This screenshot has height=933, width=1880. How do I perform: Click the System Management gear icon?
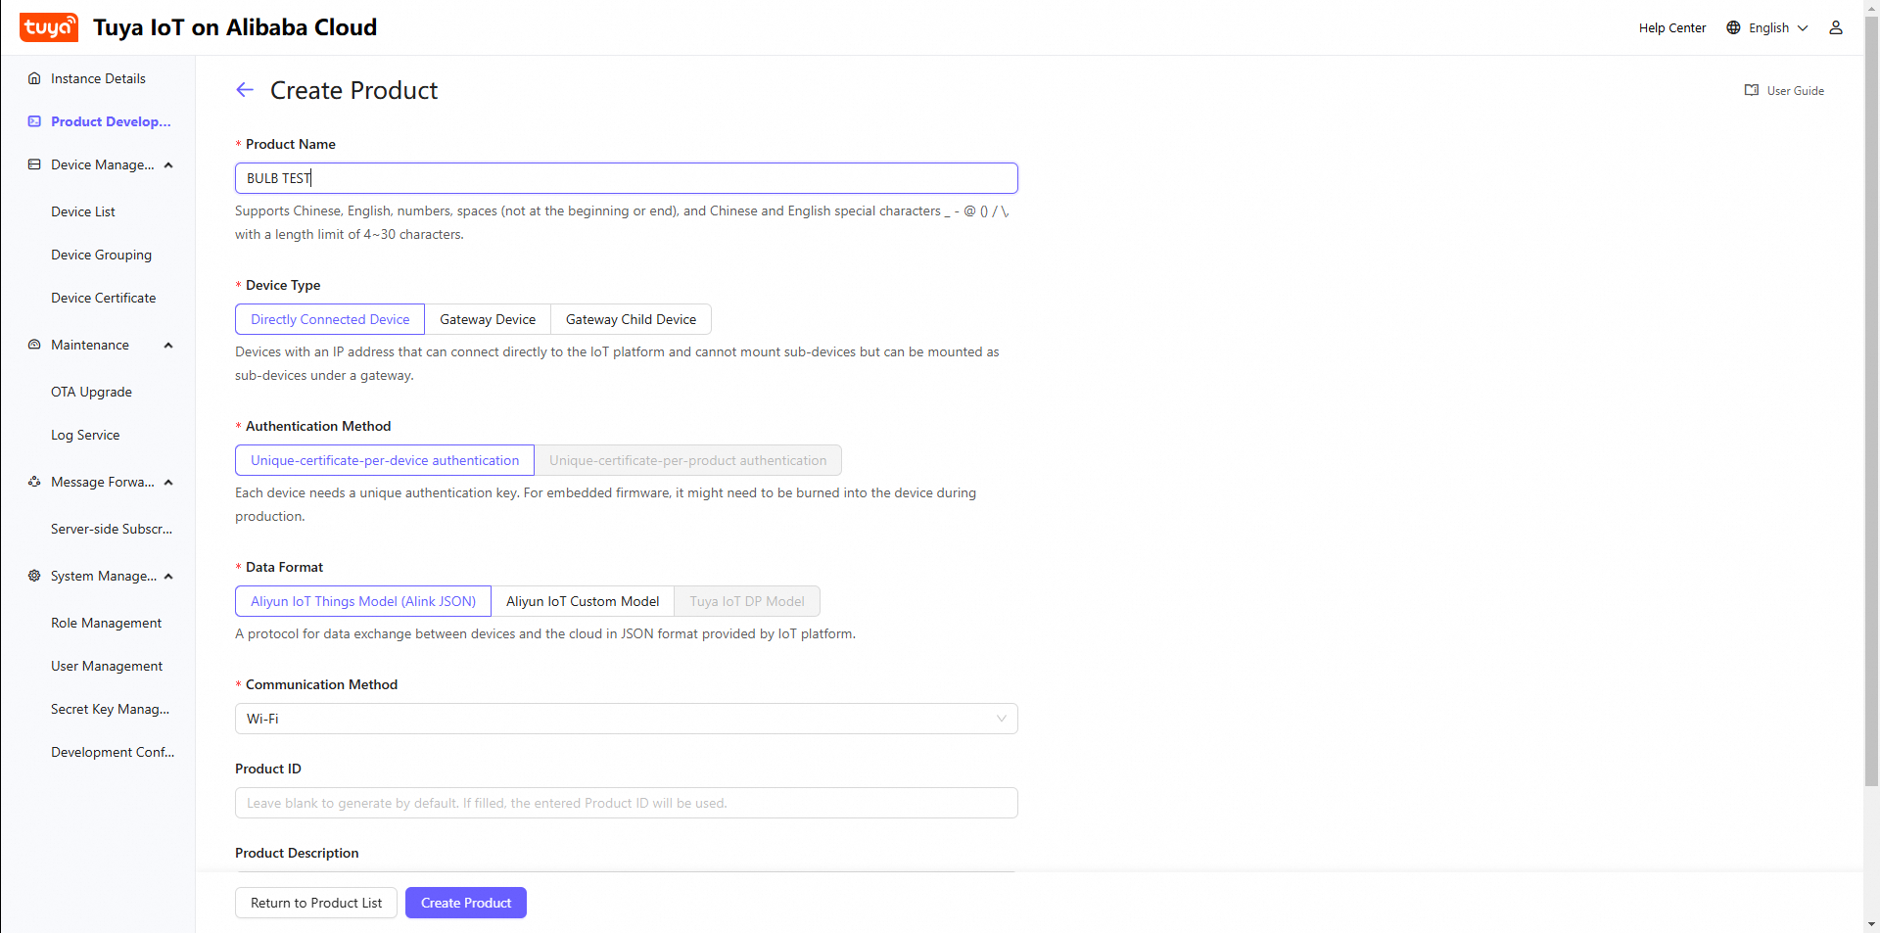(x=34, y=576)
